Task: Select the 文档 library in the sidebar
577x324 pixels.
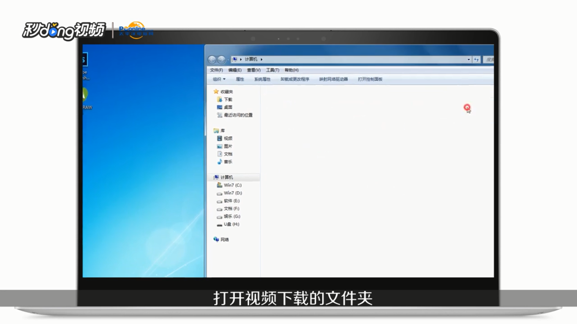Action: (225, 154)
